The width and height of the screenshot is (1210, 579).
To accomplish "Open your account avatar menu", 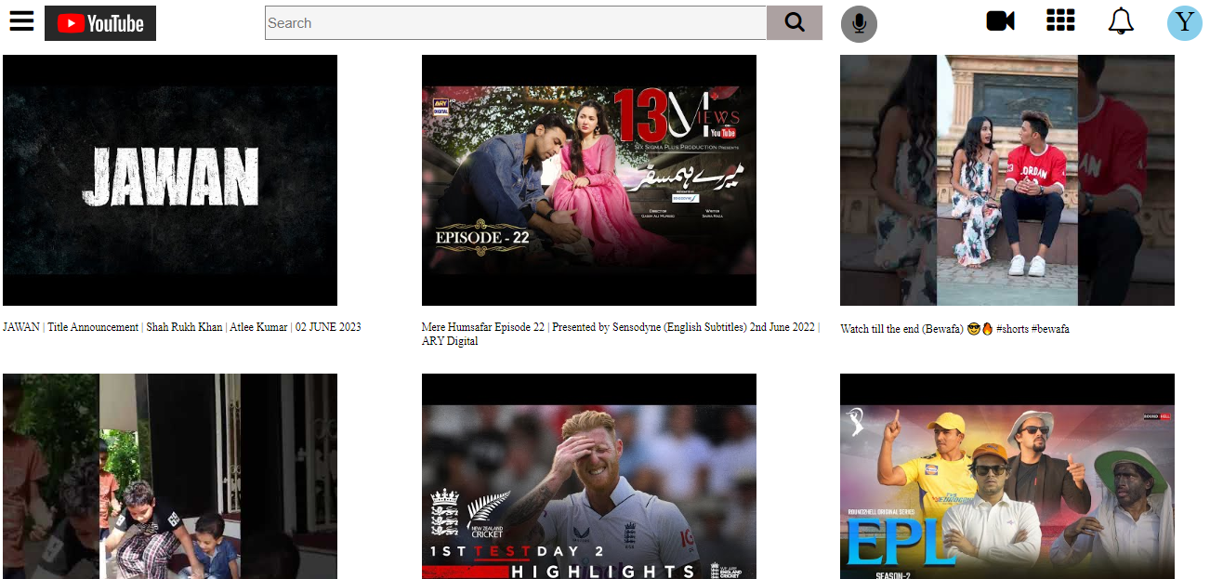I will tap(1184, 21).
